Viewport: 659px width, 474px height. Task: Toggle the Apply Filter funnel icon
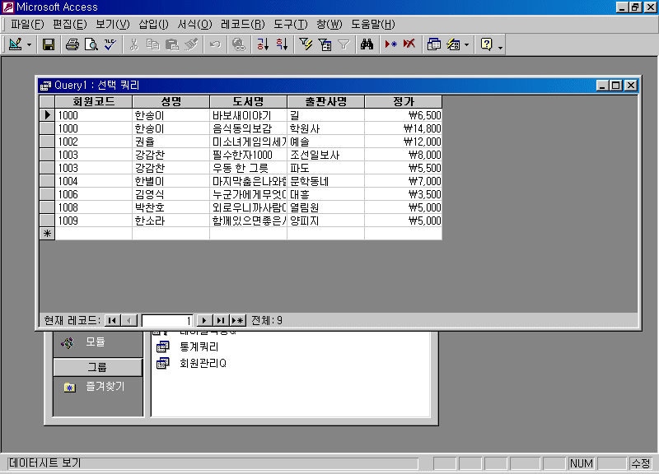344,44
